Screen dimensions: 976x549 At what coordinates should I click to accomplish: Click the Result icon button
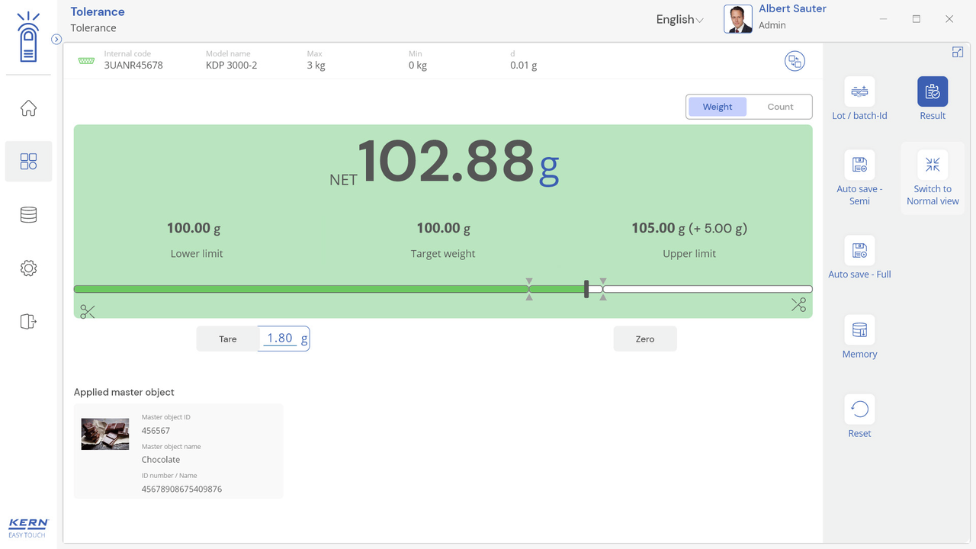click(x=932, y=91)
